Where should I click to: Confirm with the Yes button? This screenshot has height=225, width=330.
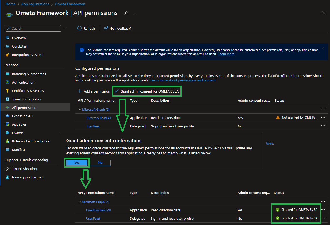pyautogui.click(x=77, y=163)
